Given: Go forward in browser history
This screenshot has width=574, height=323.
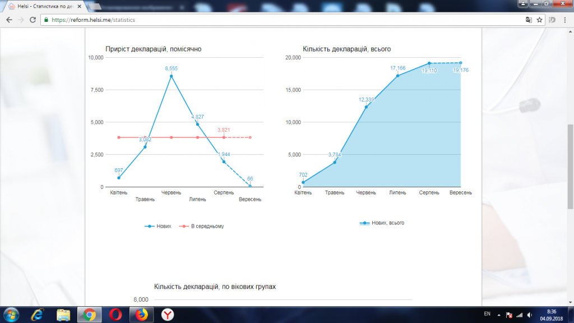Looking at the screenshot, I should click(21, 20).
